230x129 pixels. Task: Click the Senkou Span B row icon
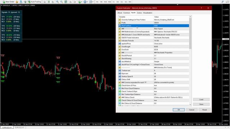point(120,76)
